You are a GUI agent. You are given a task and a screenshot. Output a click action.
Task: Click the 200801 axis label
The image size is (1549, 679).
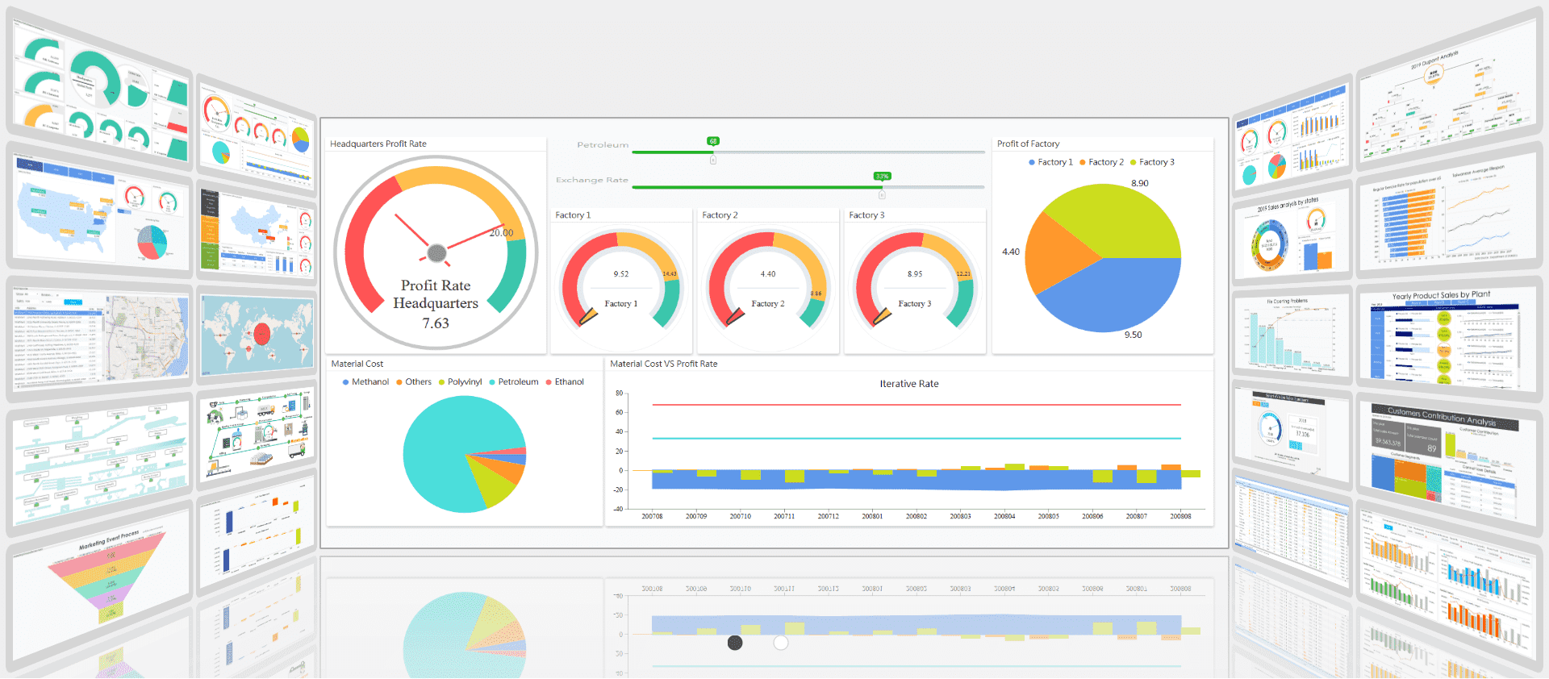872,516
